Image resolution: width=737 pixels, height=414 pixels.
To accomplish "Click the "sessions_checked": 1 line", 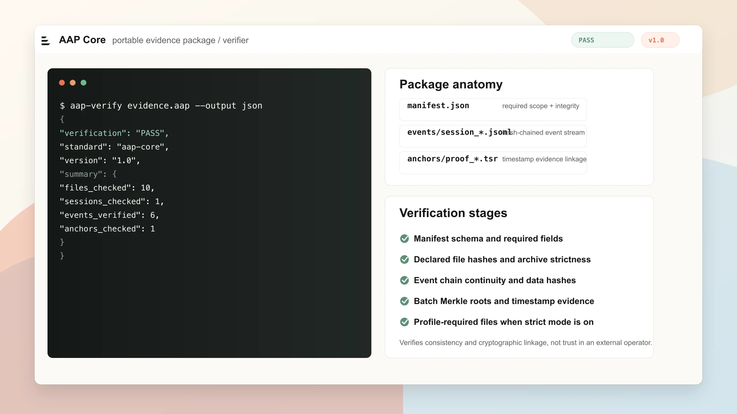I will point(112,201).
